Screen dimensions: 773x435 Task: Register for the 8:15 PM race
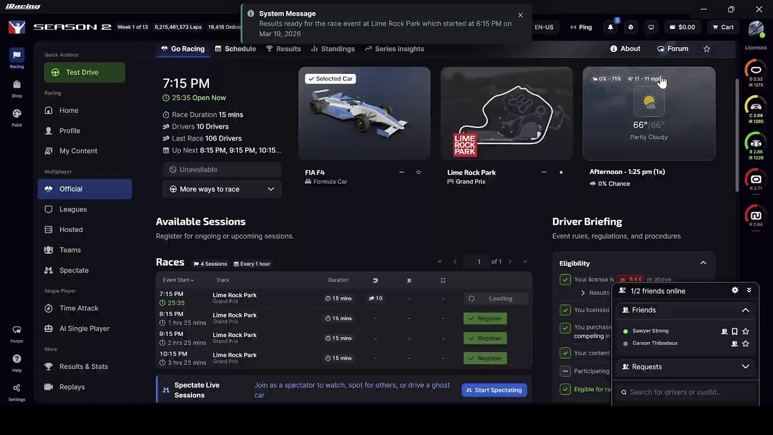point(485,318)
